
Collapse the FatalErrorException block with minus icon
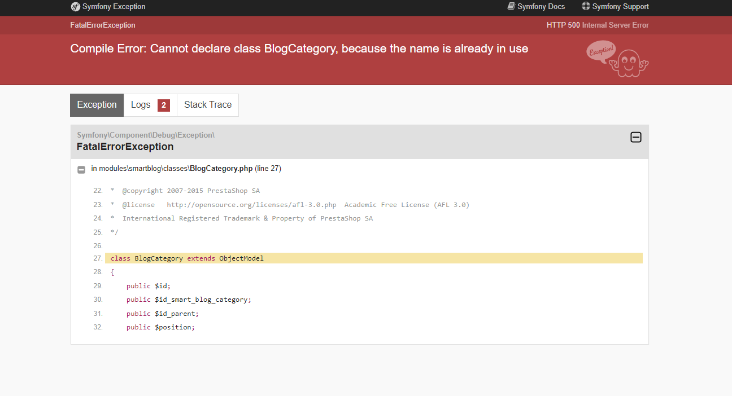636,137
